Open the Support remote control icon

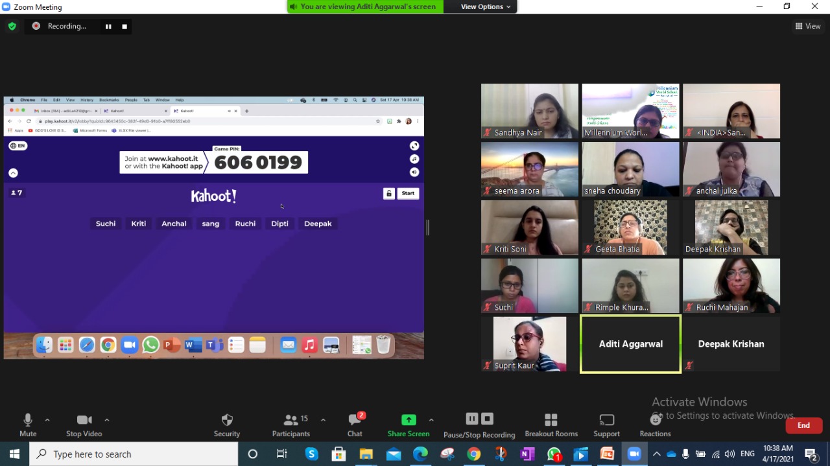(x=607, y=425)
